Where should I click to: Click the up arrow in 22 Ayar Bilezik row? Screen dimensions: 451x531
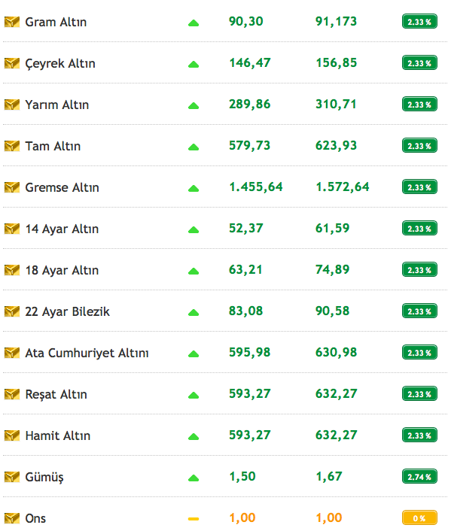pos(194,313)
